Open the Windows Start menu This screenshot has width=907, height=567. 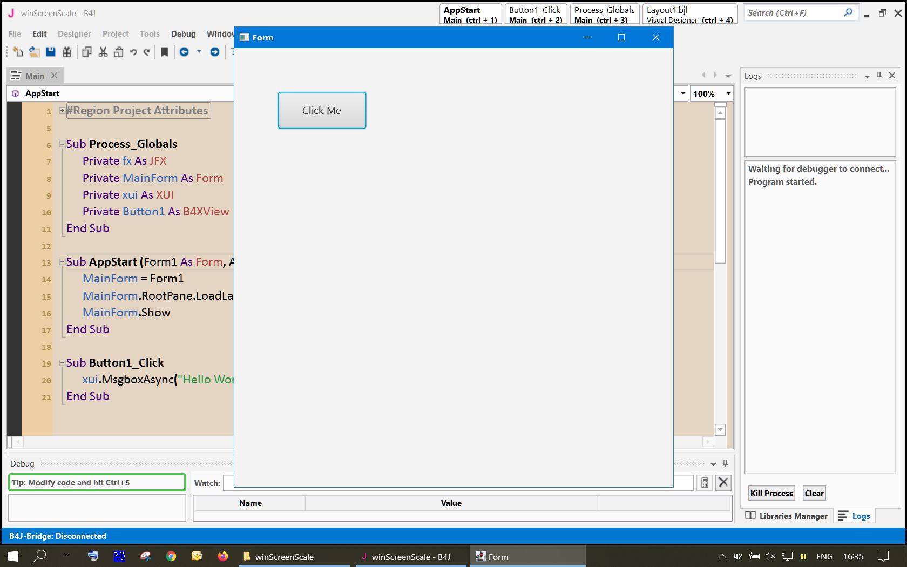[13, 556]
